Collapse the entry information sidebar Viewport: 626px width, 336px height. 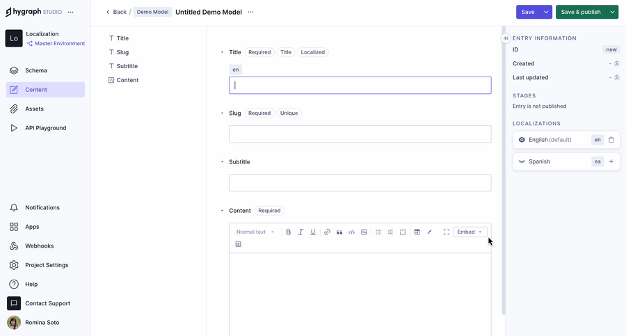click(506, 38)
